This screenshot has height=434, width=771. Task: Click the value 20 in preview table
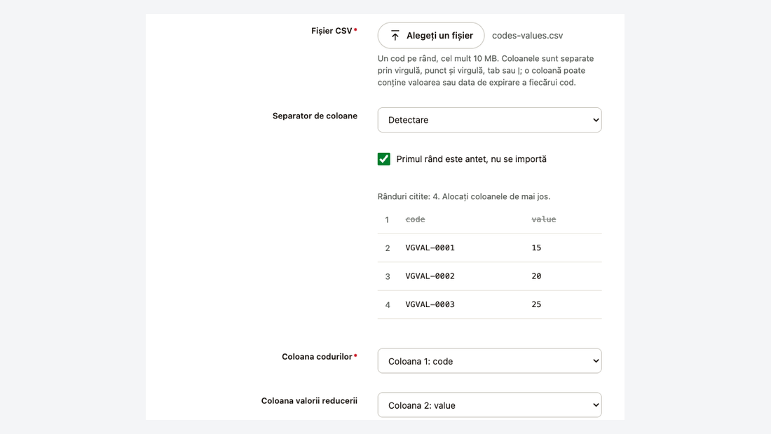[x=536, y=276]
